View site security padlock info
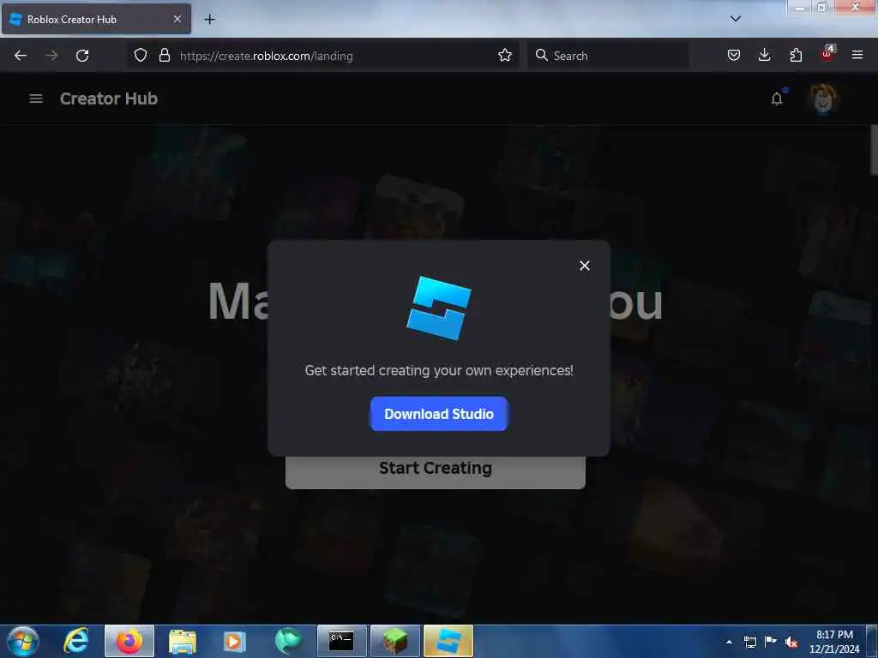The width and height of the screenshot is (878, 658). click(165, 56)
